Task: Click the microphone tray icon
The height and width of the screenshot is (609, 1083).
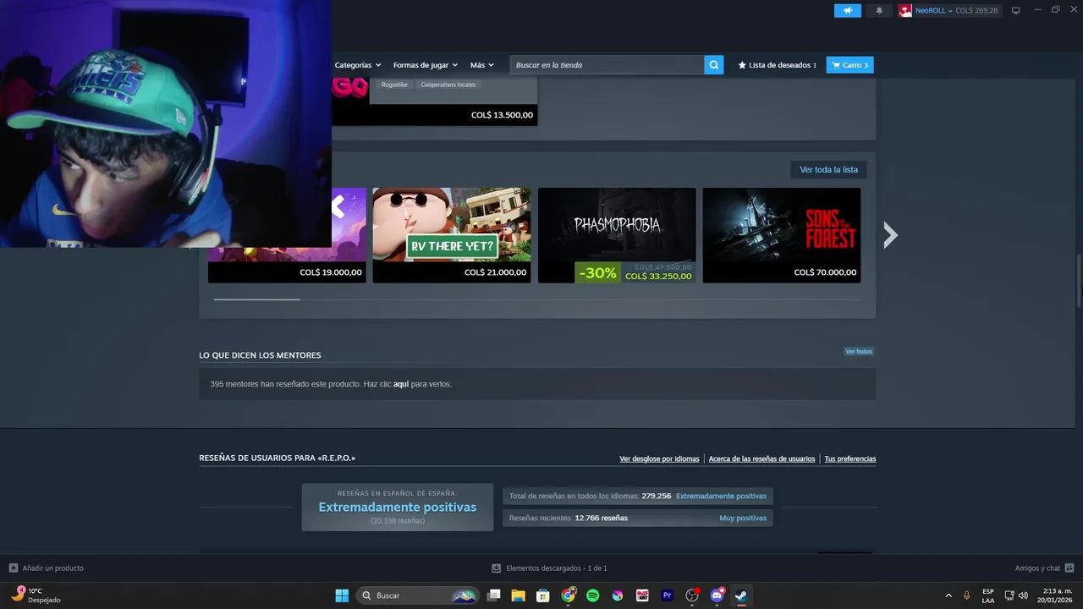Action: (x=966, y=595)
